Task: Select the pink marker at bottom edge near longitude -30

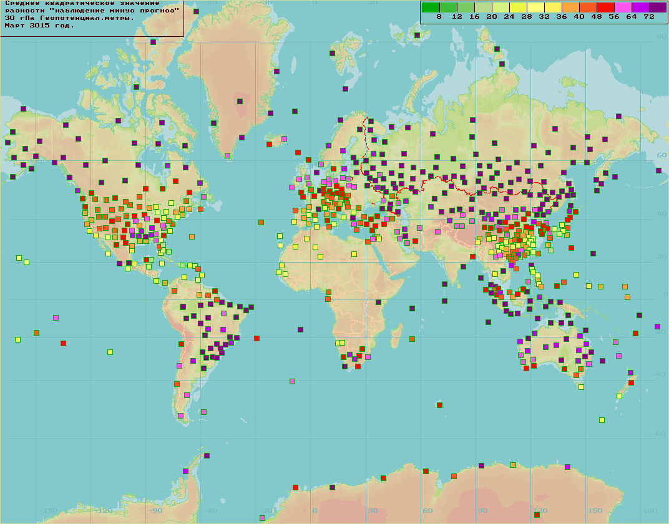Action: pos(262,518)
